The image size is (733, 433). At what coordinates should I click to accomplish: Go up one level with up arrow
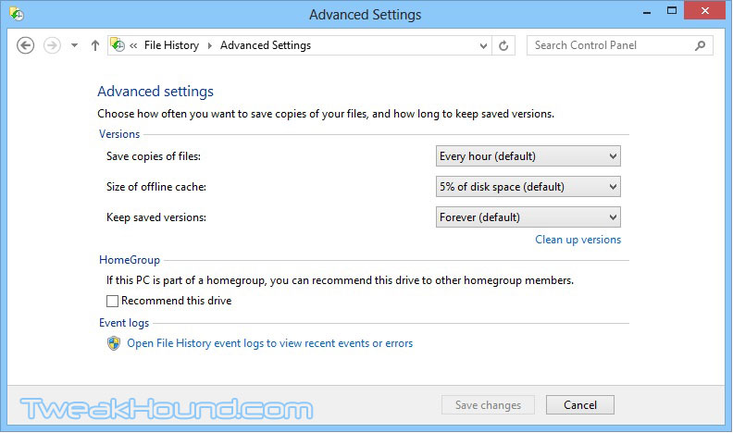[95, 45]
